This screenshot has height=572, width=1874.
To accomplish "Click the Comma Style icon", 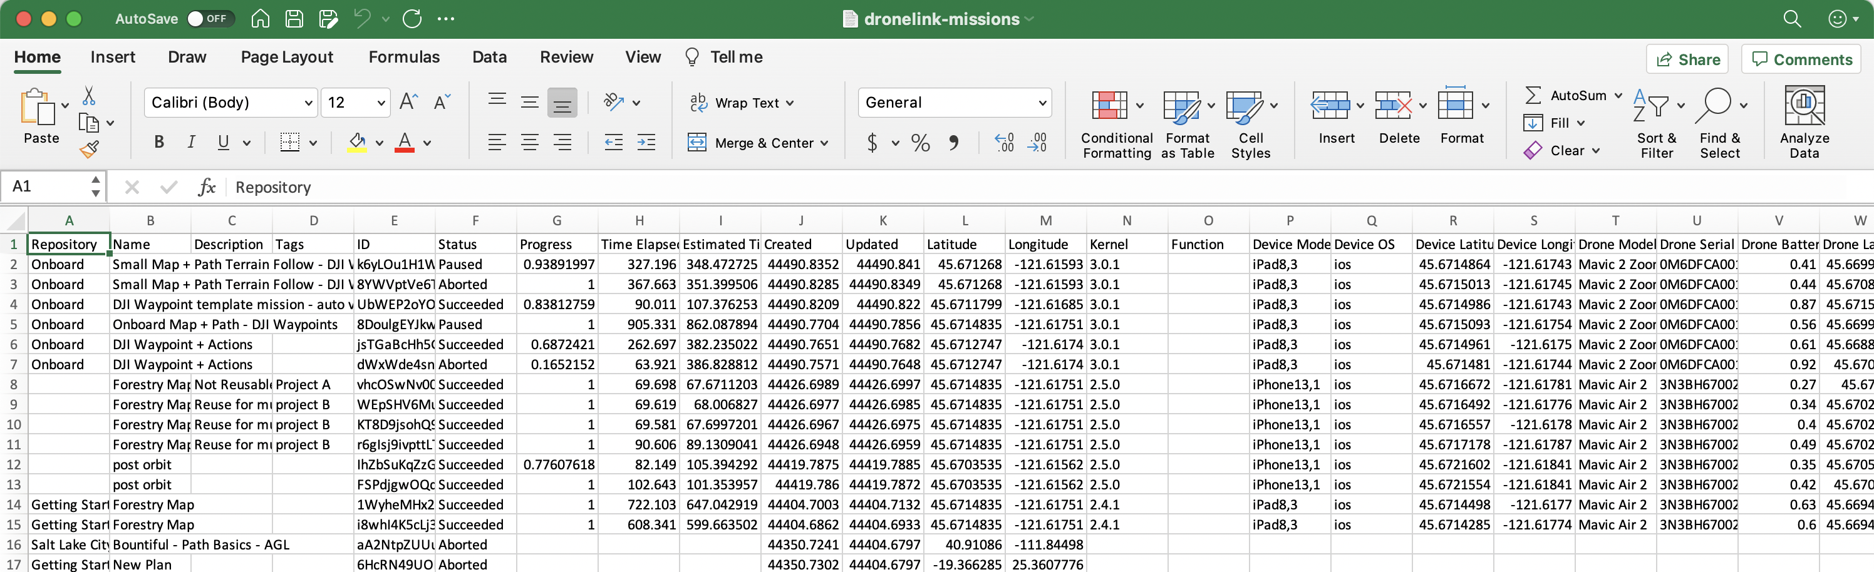I will tap(954, 143).
